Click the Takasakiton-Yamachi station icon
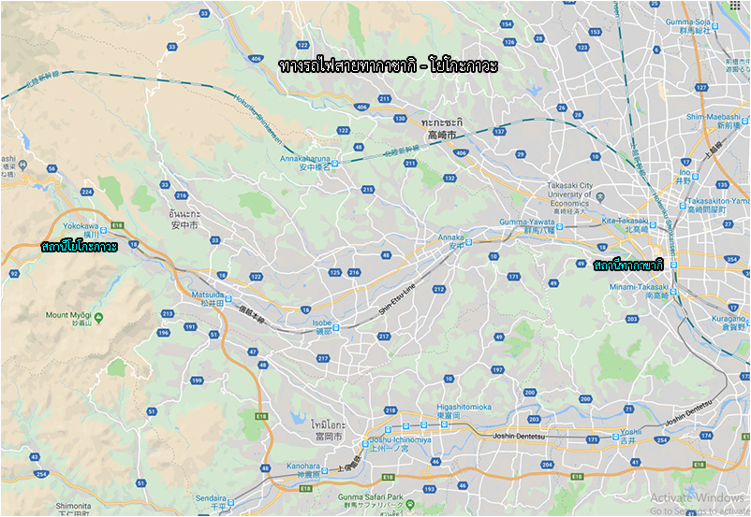This screenshot has width=751, height=517. (683, 206)
